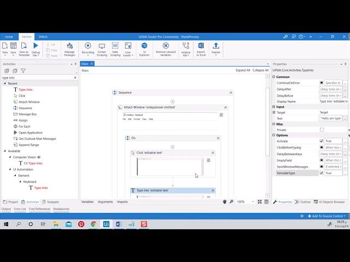Collapse the Attach Window activity
Screen dimensions: 350x262
(x=225, y=108)
